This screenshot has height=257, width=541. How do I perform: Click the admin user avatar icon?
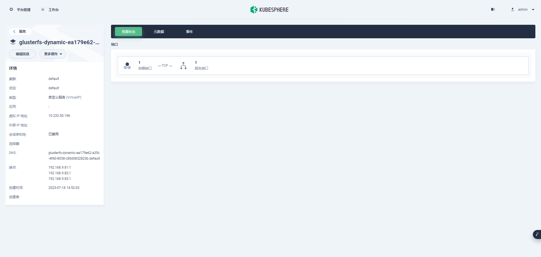(512, 9)
